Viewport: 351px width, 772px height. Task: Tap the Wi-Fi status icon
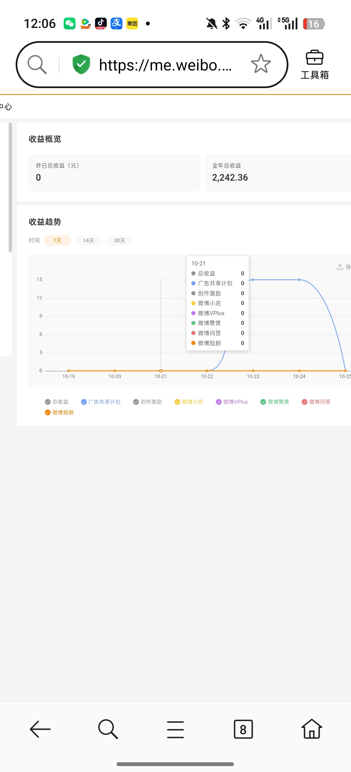pos(243,23)
